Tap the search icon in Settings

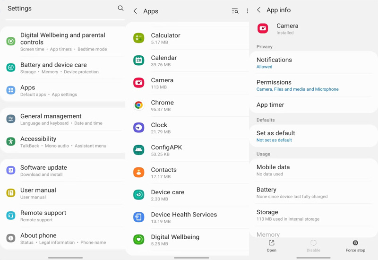pos(120,8)
